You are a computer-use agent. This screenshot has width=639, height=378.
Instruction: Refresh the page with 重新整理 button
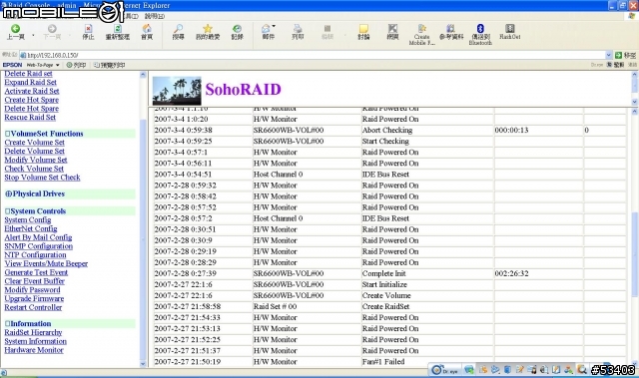[x=118, y=32]
